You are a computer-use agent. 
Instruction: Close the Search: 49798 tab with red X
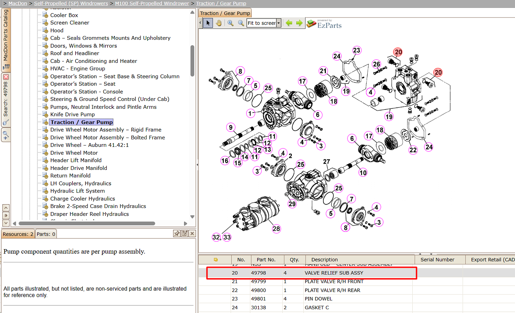pyautogui.click(x=6, y=77)
